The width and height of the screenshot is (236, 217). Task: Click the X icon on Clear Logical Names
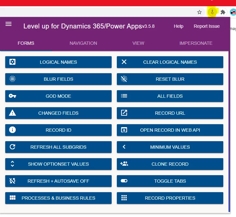(x=124, y=62)
